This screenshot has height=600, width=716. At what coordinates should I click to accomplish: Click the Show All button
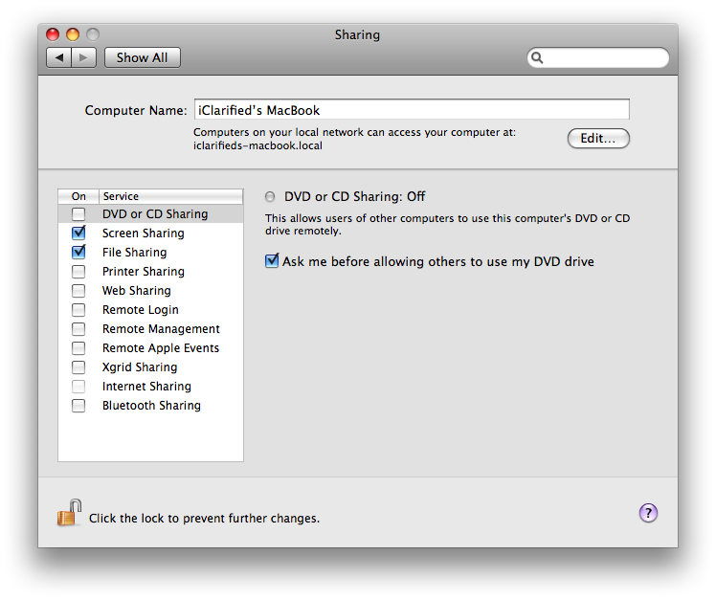142,57
